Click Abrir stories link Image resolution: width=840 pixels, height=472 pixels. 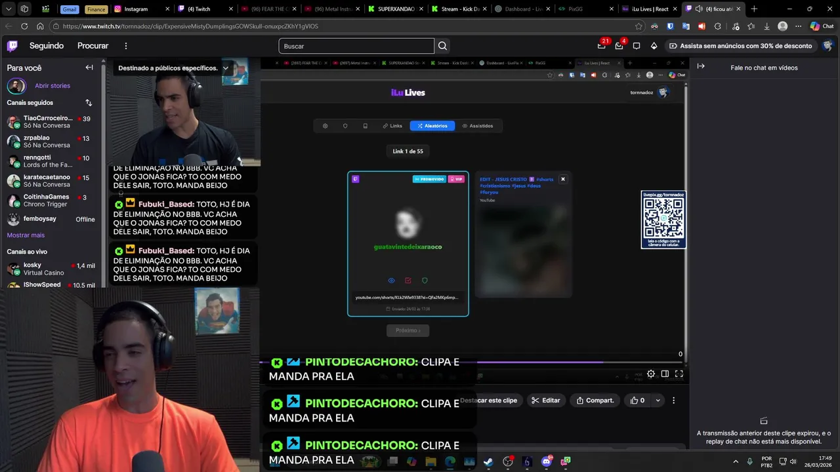[x=52, y=86]
